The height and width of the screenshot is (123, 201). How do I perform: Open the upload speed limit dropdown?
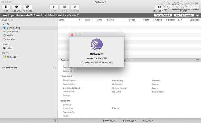tap(129, 121)
